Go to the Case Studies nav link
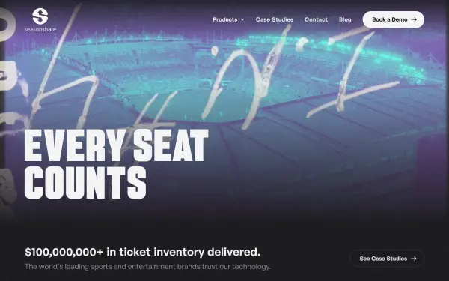This screenshot has height=281, width=449. coord(275,19)
